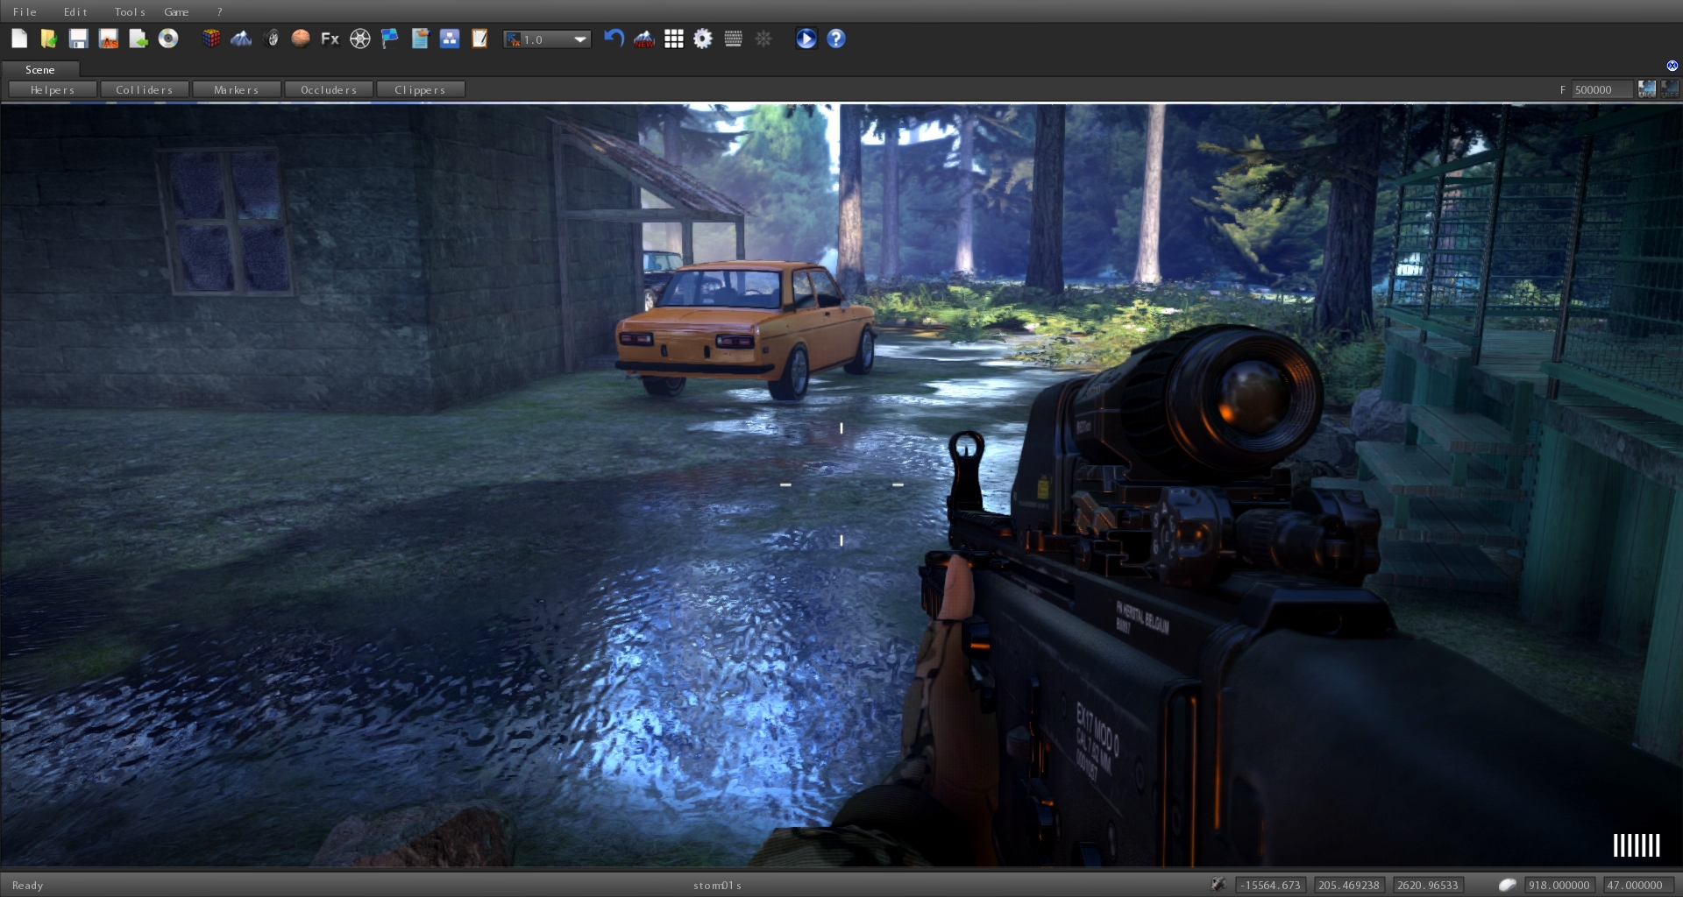This screenshot has width=1683, height=897.
Task: Open the settings gear icon
Action: 703,39
